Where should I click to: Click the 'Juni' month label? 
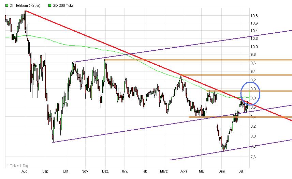221,172
